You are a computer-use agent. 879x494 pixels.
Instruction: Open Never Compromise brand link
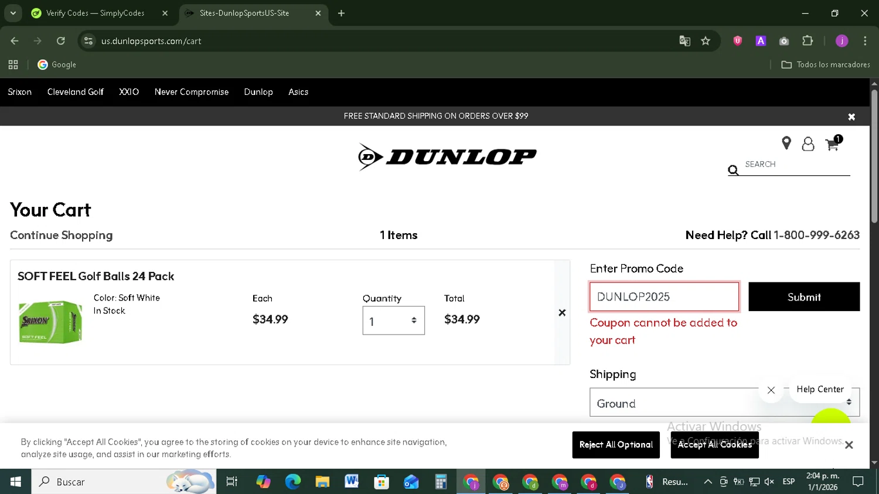(192, 92)
